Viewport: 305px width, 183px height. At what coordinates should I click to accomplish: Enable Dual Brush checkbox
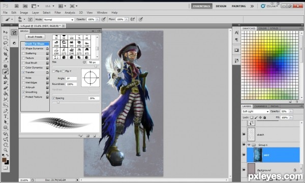coord(23,63)
